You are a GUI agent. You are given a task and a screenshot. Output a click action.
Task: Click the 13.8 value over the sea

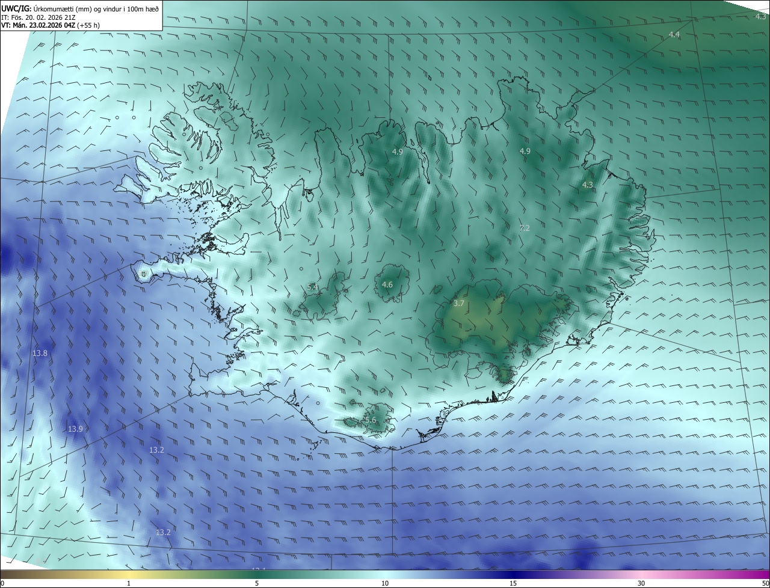(40, 354)
